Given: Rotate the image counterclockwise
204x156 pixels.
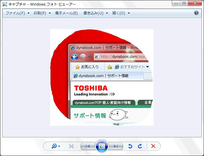Looking at the screenshot, I should pyautogui.click(x=130, y=146).
